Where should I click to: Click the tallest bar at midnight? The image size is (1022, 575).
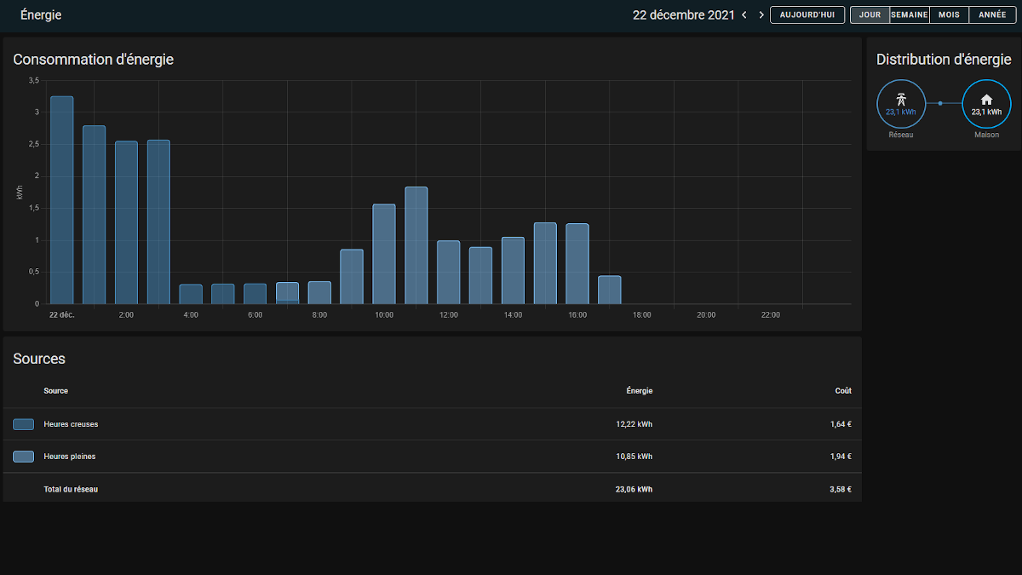coord(62,200)
